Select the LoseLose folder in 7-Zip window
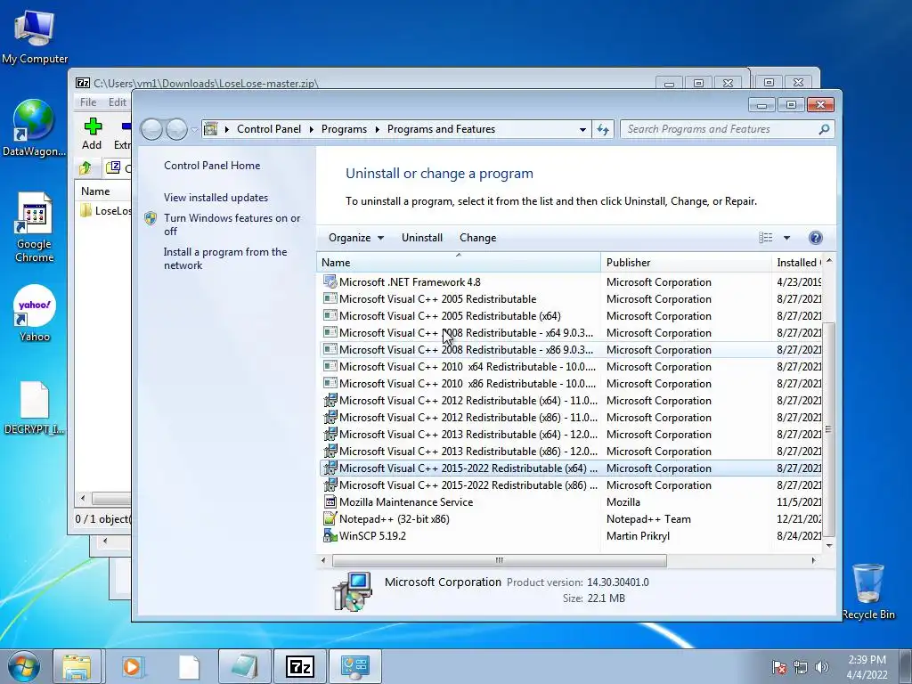The image size is (912, 684). click(105, 210)
